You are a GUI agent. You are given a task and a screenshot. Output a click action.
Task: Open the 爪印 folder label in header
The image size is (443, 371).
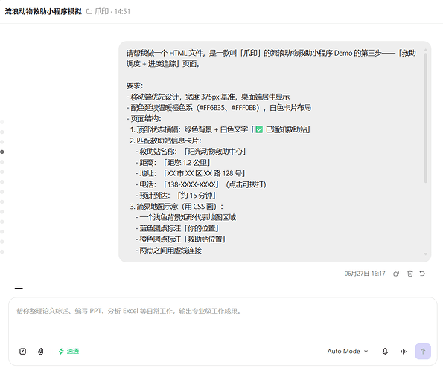click(x=98, y=11)
